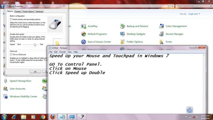Show hidden tray icons arrow
213x120 pixels.
[x=182, y=117]
